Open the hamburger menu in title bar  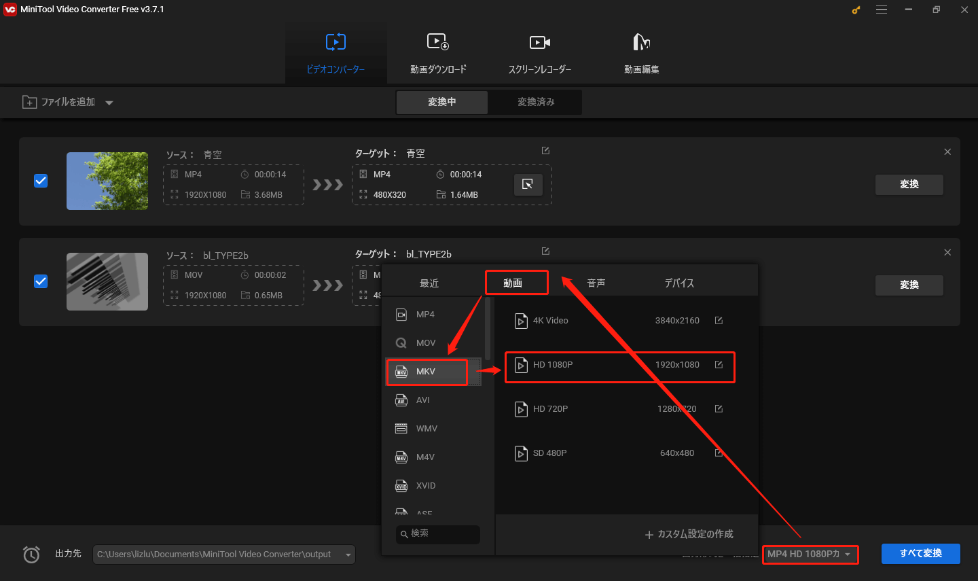coord(882,10)
